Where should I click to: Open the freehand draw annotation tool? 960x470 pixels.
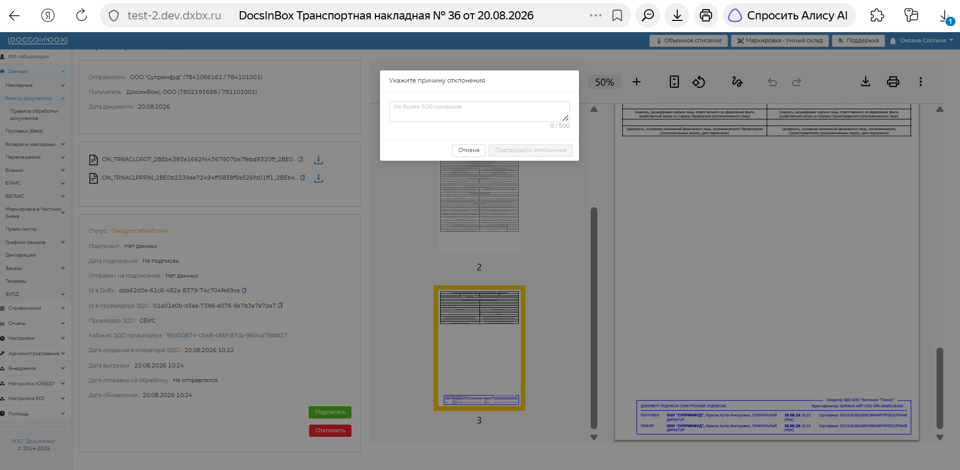(737, 82)
